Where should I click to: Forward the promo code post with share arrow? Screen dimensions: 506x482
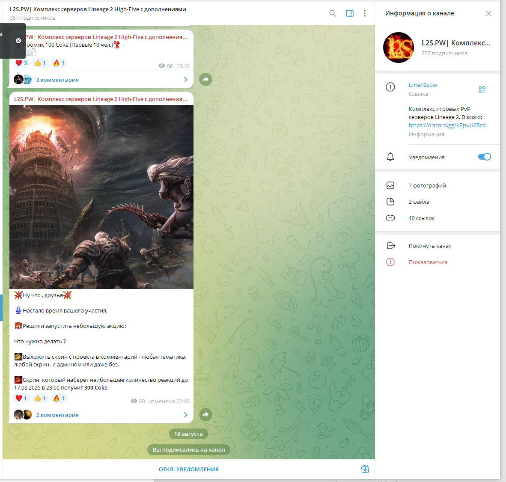click(205, 79)
